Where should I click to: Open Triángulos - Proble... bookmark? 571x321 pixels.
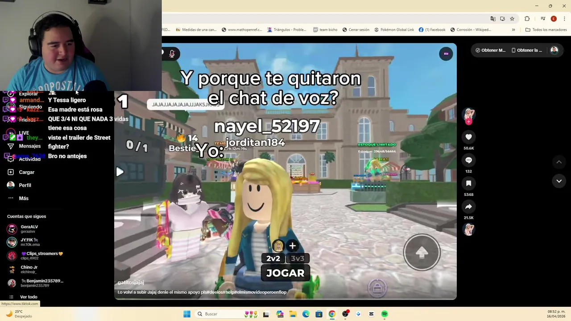(x=286, y=30)
